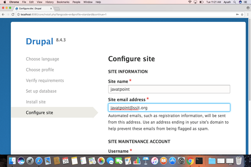
Task: Open iTunes music note icon in dock
Action: coord(155,161)
